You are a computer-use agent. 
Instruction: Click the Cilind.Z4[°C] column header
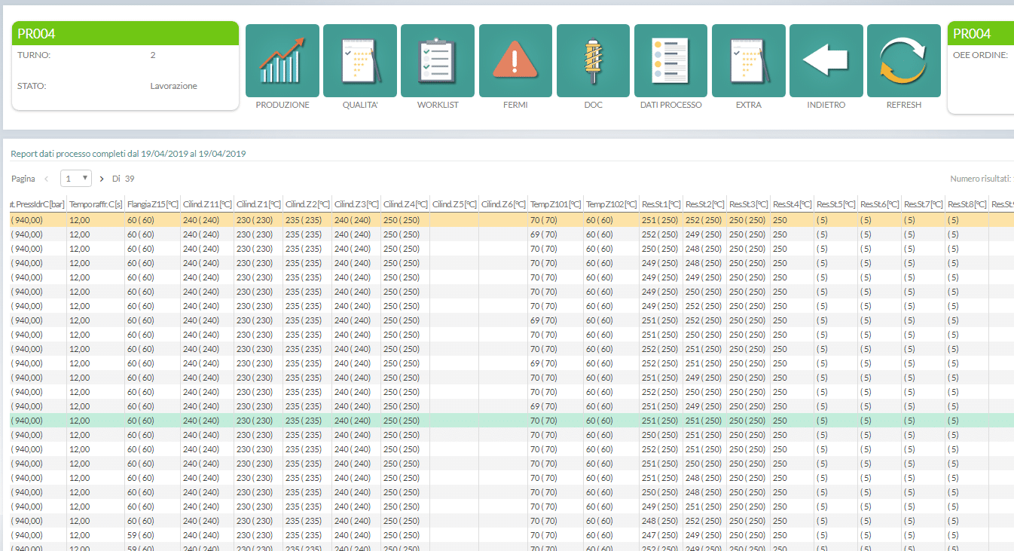click(405, 204)
